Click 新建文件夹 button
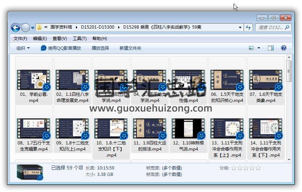The image size is (302, 192). click(130, 48)
